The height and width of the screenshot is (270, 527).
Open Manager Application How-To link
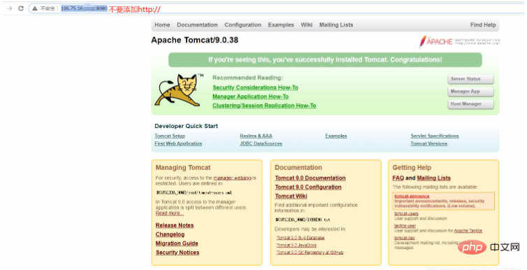point(250,97)
